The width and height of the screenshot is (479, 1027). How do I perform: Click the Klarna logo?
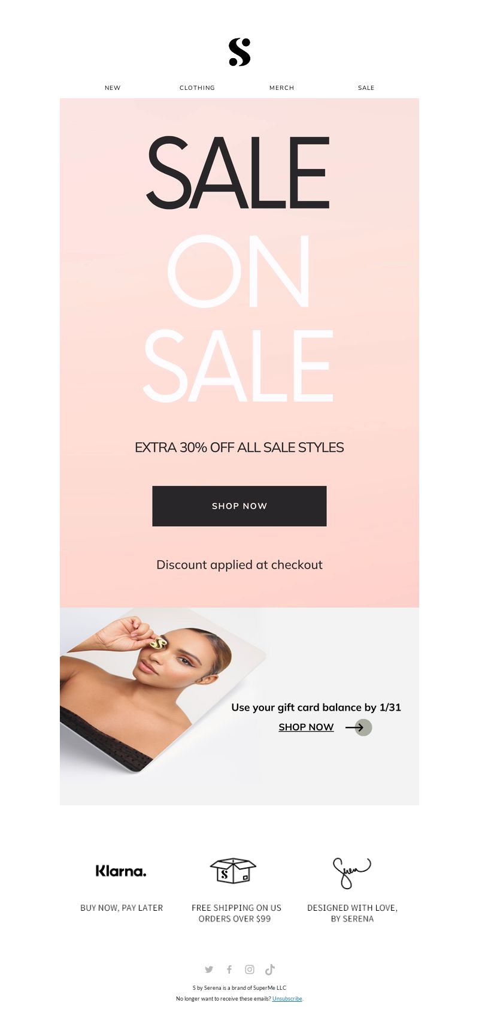coord(121,871)
